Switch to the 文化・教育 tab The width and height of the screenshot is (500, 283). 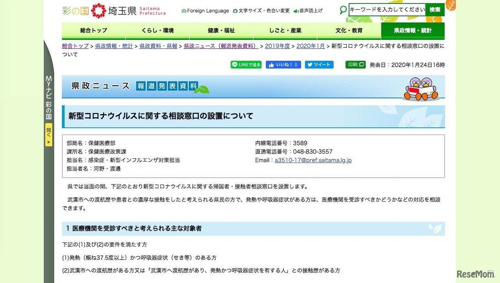point(349,31)
